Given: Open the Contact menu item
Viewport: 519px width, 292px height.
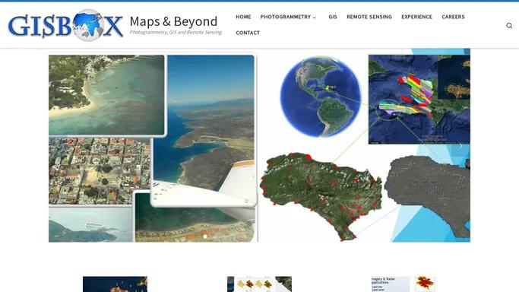Looking at the screenshot, I should tap(248, 33).
